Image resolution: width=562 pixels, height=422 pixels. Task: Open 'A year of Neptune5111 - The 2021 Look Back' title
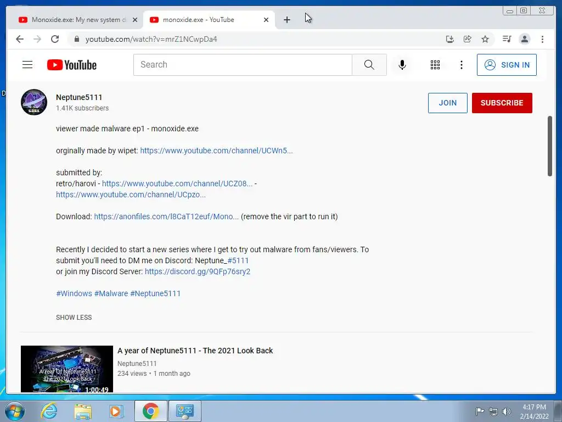pos(195,351)
